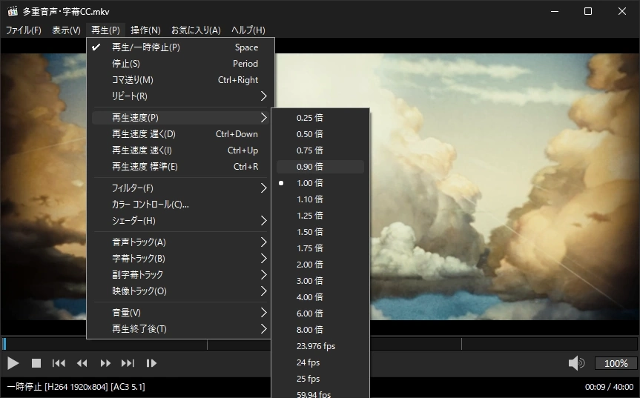Skip to next file button
640x398 pixels.
click(128, 363)
